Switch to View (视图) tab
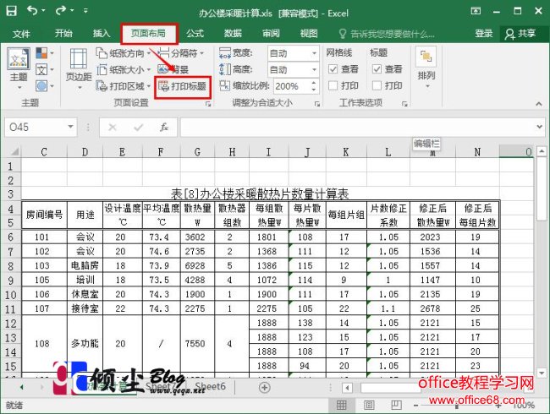 [x=309, y=33]
